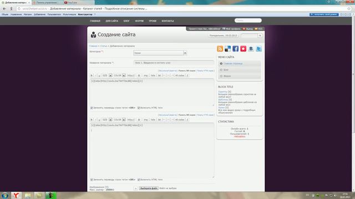The width and height of the screenshot is (355, 199).
Task: Open COLOR dropdown in second editor toolbar
Action: tap(119, 119)
